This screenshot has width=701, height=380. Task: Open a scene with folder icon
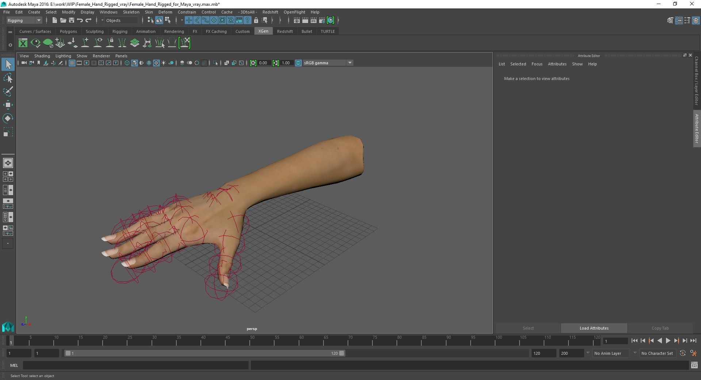(x=63, y=20)
